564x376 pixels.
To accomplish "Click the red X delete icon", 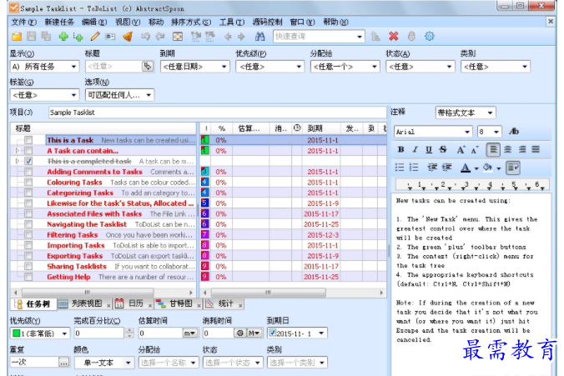I will click(394, 37).
